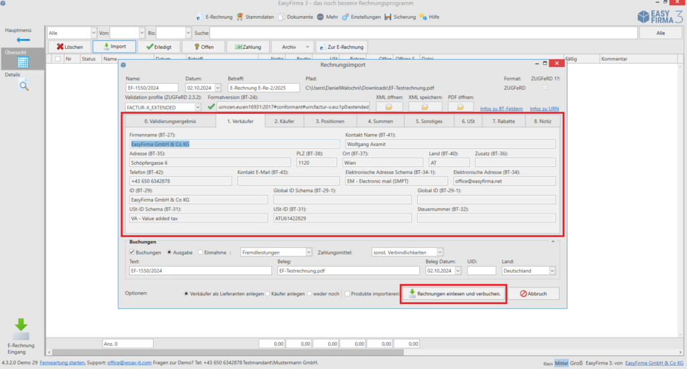Screen dimensions: 687x369
Task: Enable the Produkte importieren checkbox
Action: click(x=348, y=294)
